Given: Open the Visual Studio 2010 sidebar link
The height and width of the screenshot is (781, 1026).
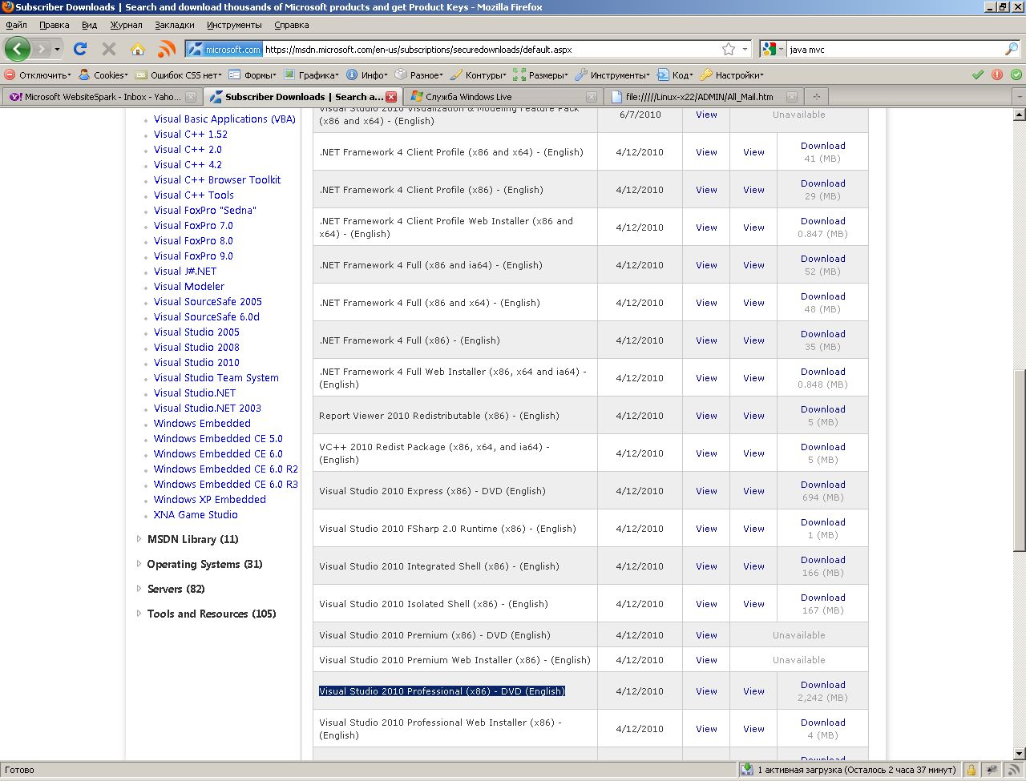Looking at the screenshot, I should click(x=196, y=363).
